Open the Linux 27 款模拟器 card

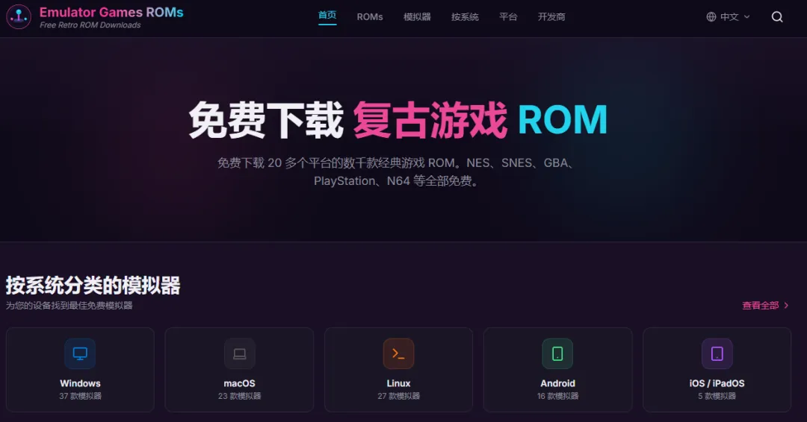coord(398,370)
